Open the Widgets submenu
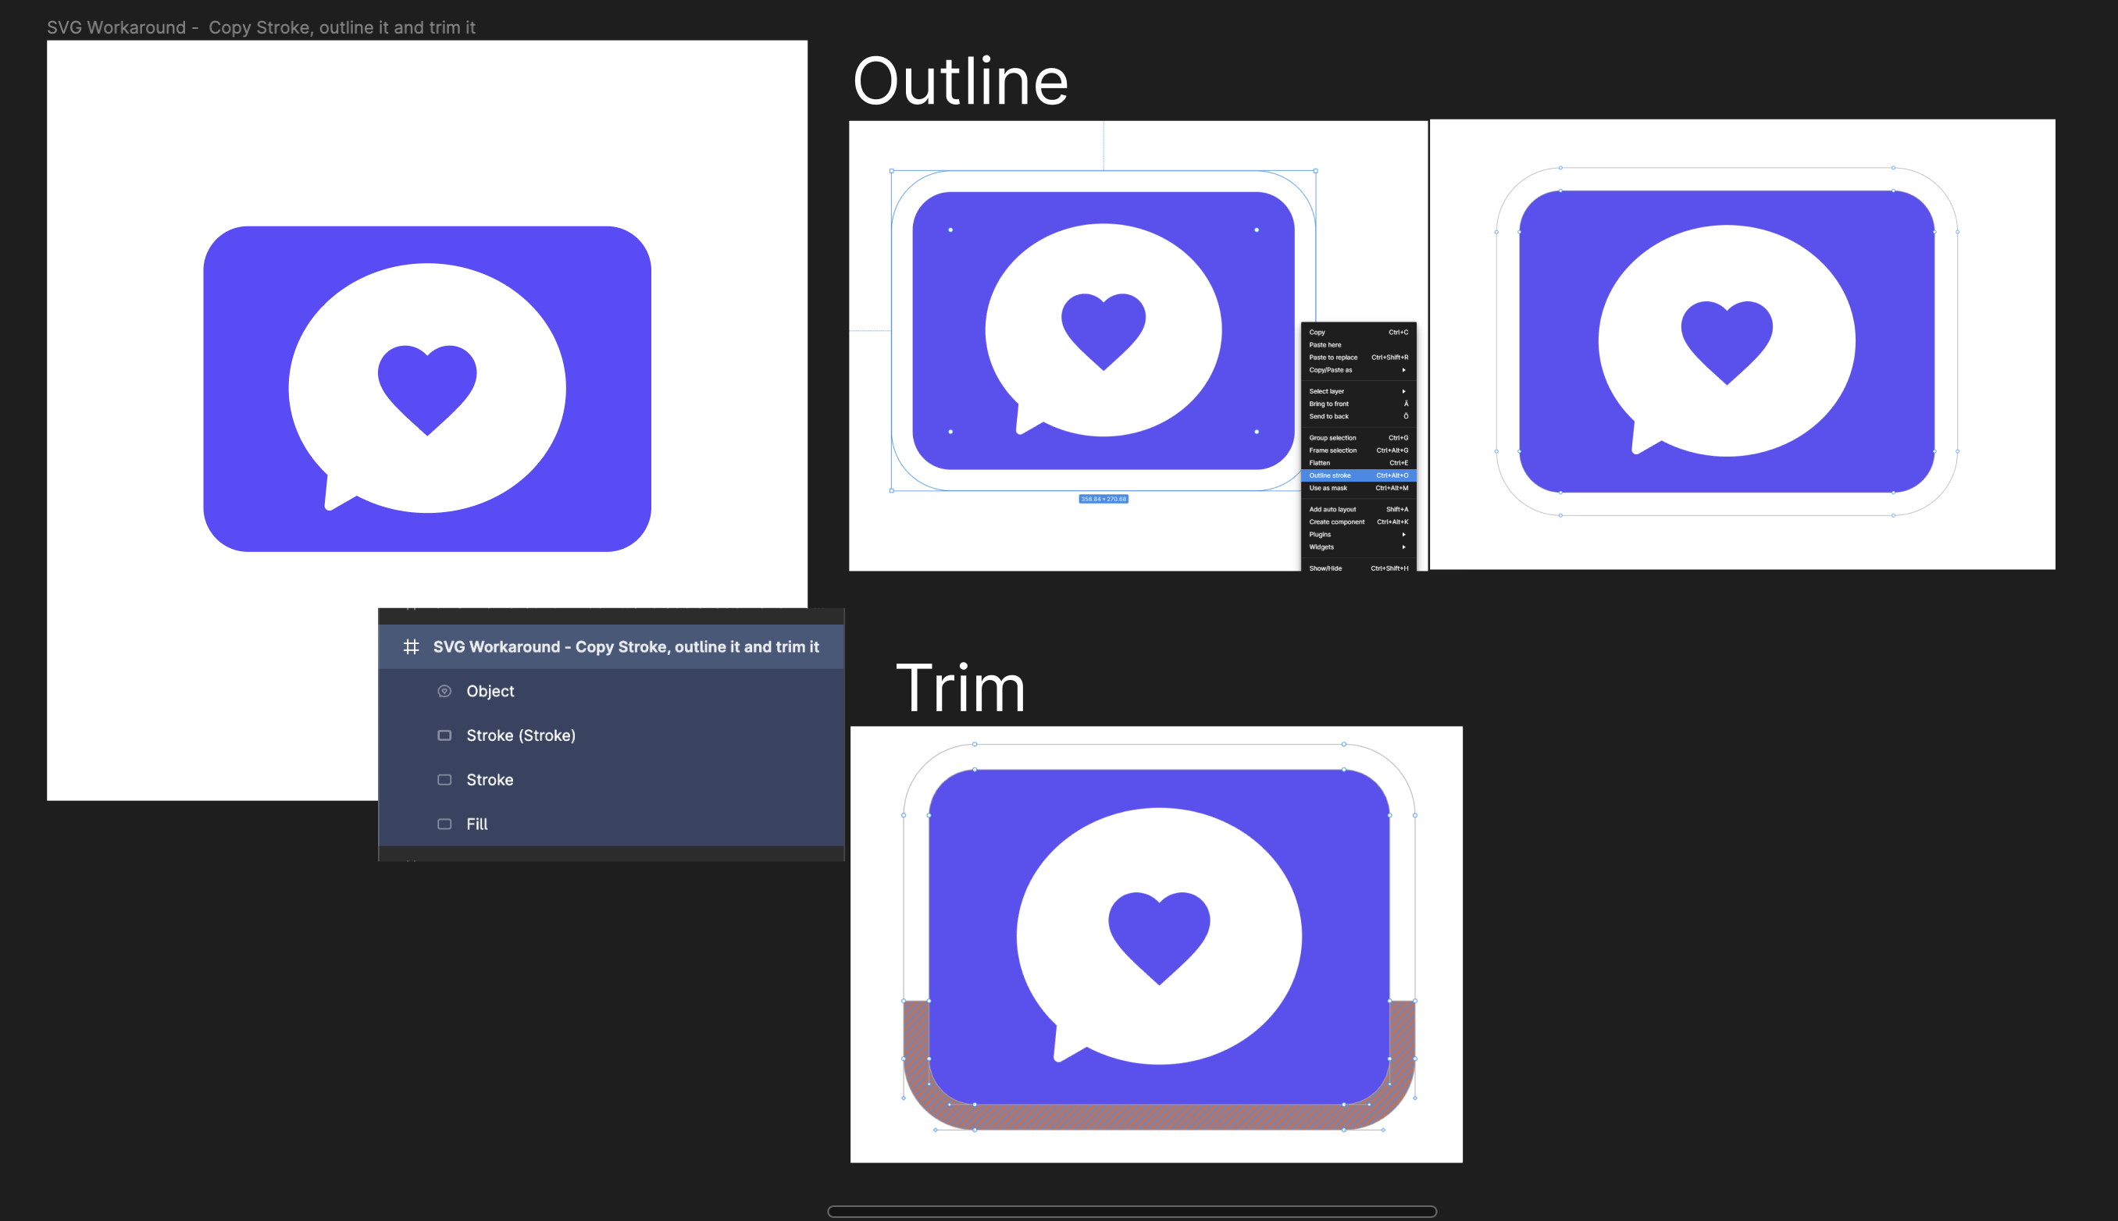This screenshot has width=2118, height=1221. pos(1358,547)
